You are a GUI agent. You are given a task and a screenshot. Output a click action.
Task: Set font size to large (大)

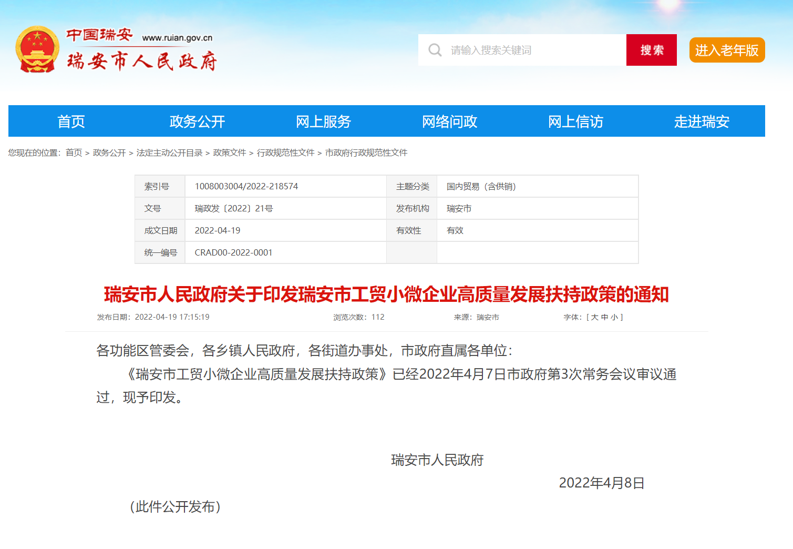[594, 317]
